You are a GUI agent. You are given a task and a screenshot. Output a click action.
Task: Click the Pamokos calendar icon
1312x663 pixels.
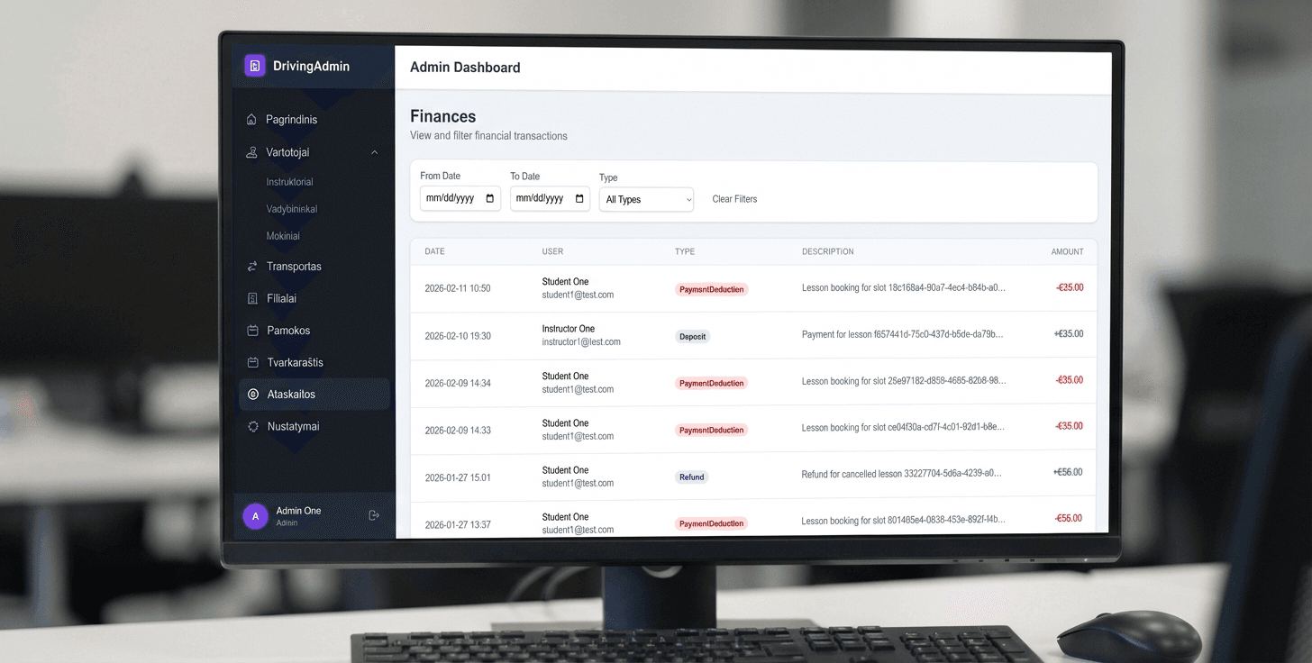(x=252, y=331)
